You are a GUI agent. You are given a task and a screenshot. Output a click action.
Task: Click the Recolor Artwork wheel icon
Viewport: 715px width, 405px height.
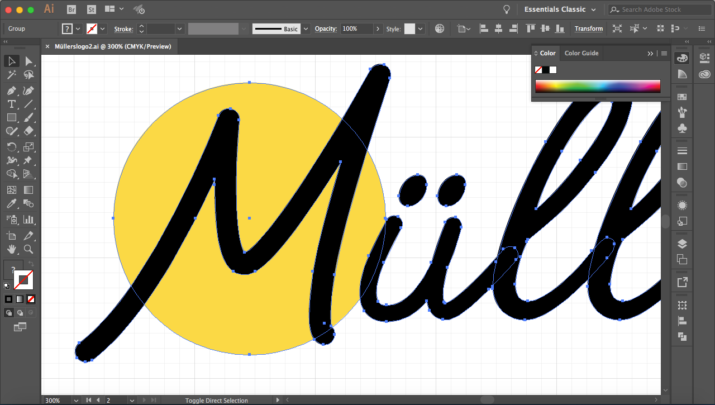pos(440,28)
